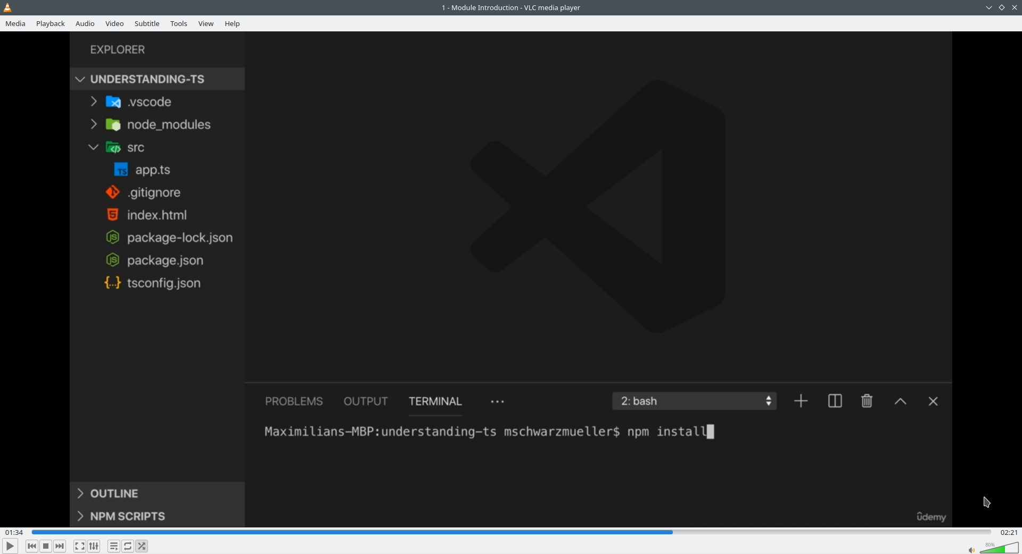Click the terminal line 'npm install'
Image resolution: width=1022 pixels, height=554 pixels.
(x=667, y=431)
